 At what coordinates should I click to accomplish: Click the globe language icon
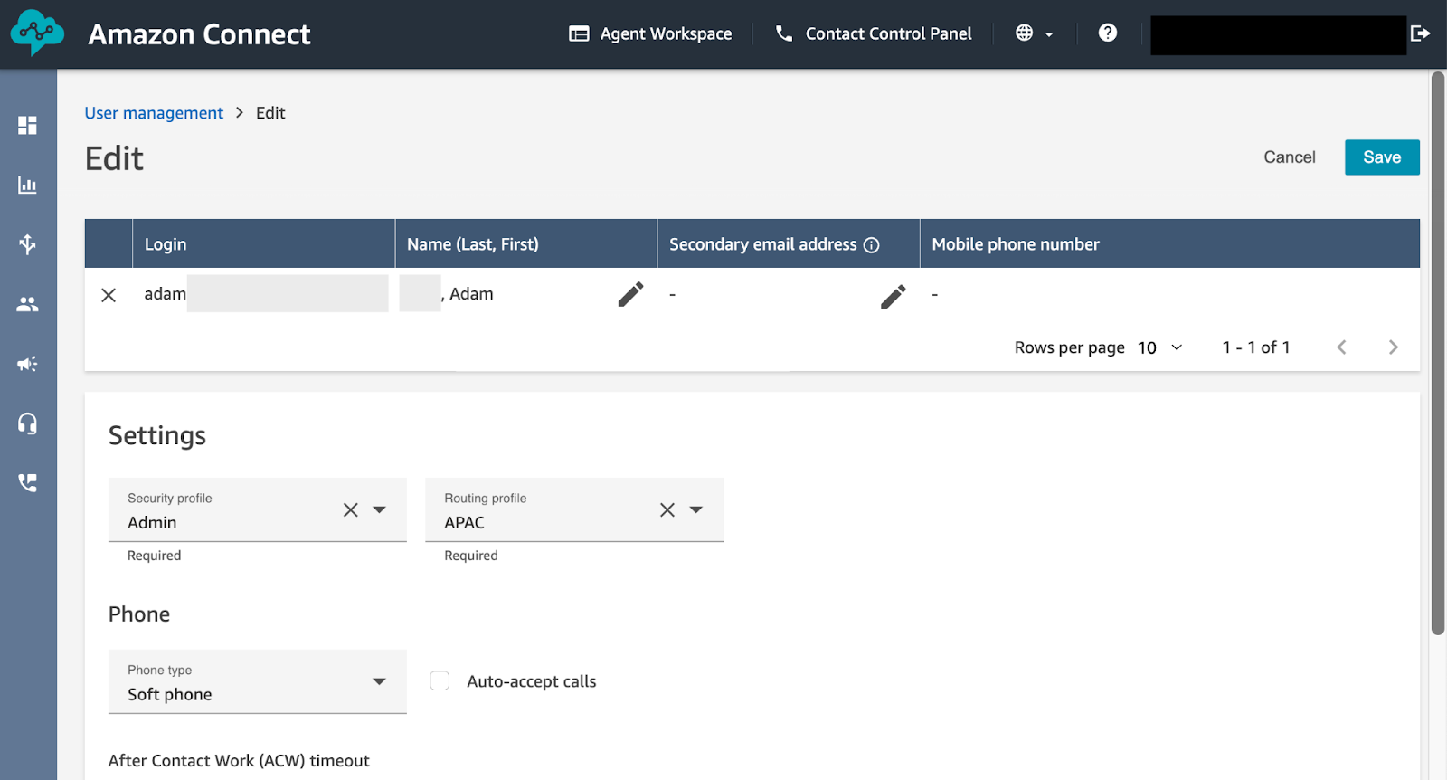coord(1024,33)
